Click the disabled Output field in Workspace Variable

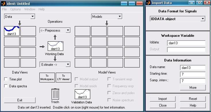186,50
